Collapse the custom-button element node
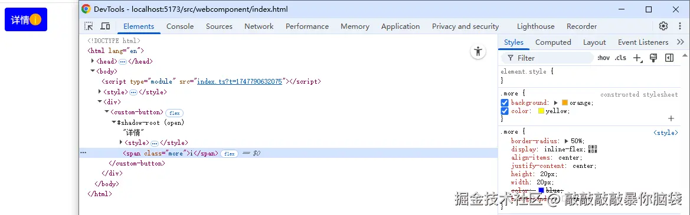 (106, 112)
